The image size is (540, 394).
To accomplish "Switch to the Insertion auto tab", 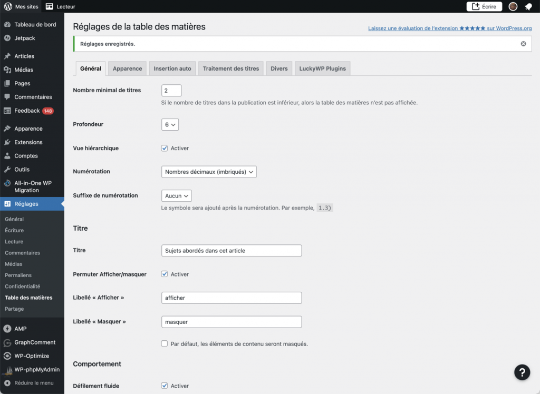I will pyautogui.click(x=172, y=68).
